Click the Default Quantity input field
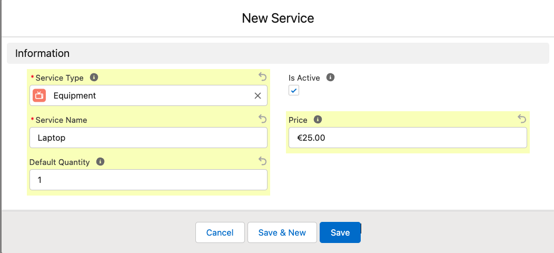Screen dimensions: 554x253 (x=148, y=180)
